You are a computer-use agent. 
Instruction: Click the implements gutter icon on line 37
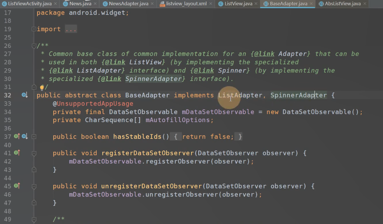17,136
